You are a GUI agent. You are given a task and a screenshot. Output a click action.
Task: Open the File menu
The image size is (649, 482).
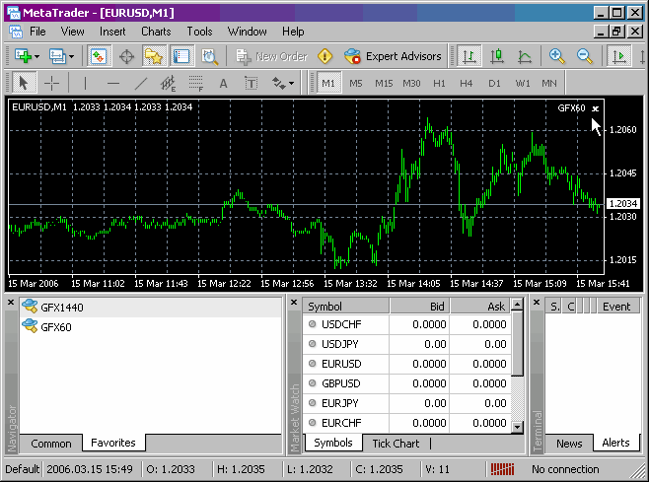click(37, 32)
